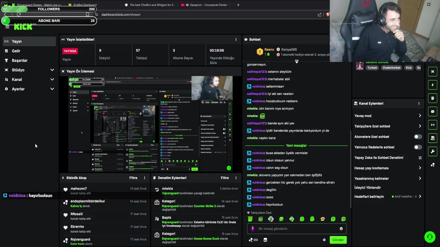440x247 pixels.
Task: Open the chat shop icon
Action: [x=265, y=240]
